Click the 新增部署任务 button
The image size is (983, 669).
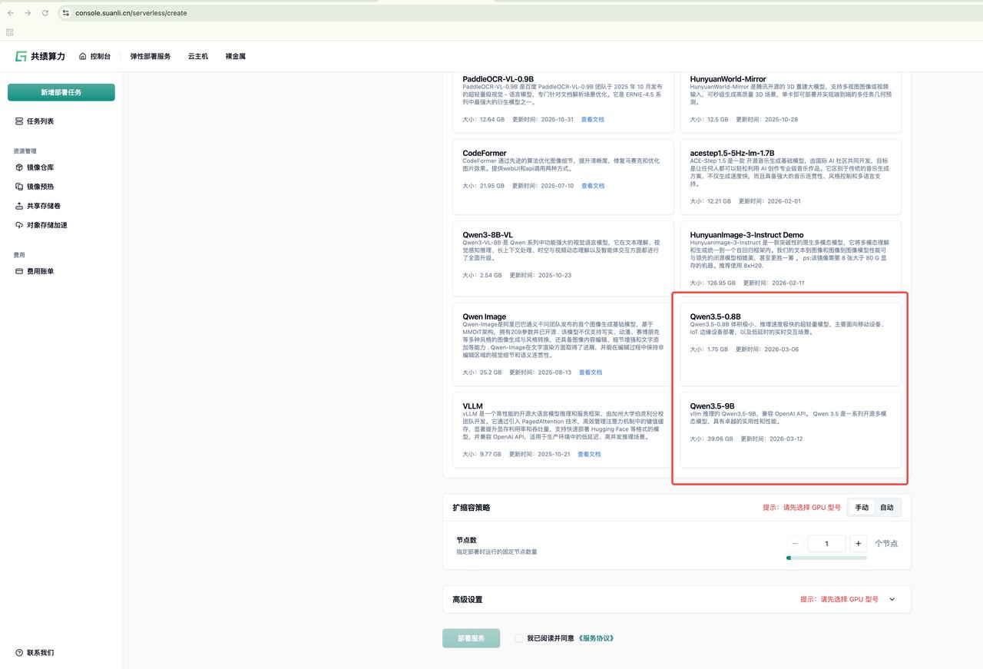pos(61,92)
